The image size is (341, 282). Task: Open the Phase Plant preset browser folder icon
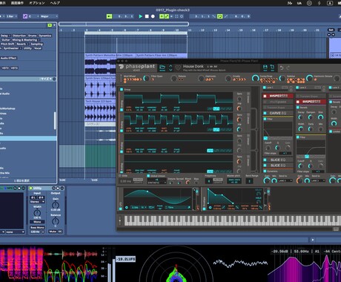[x=162, y=68]
